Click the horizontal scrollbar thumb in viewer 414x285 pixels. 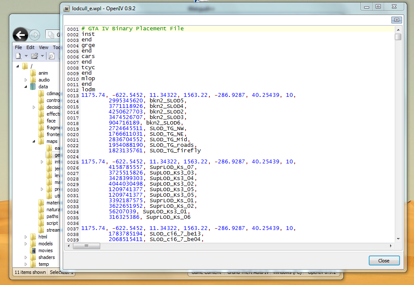[x=86, y=246]
